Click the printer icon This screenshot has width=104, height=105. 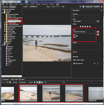37,82
